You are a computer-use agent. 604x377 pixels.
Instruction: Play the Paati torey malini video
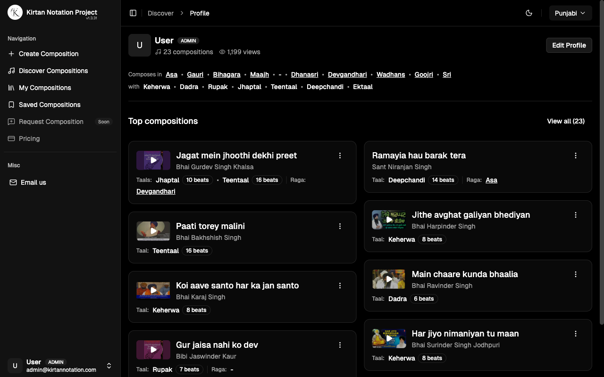pos(153,231)
